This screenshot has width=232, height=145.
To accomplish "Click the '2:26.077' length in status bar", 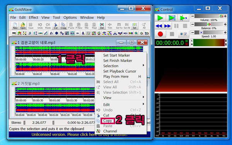I will [x=39, y=123].
